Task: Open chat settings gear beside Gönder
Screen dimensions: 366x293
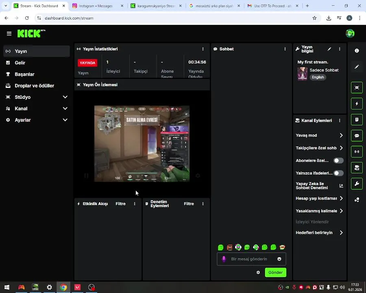Action: tap(258, 272)
